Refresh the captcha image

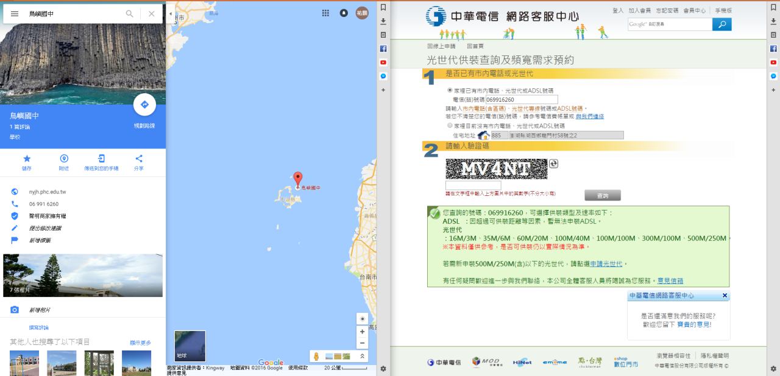553,164
